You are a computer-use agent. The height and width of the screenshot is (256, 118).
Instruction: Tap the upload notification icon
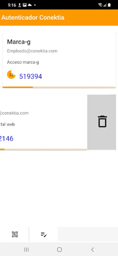click(20, 5)
